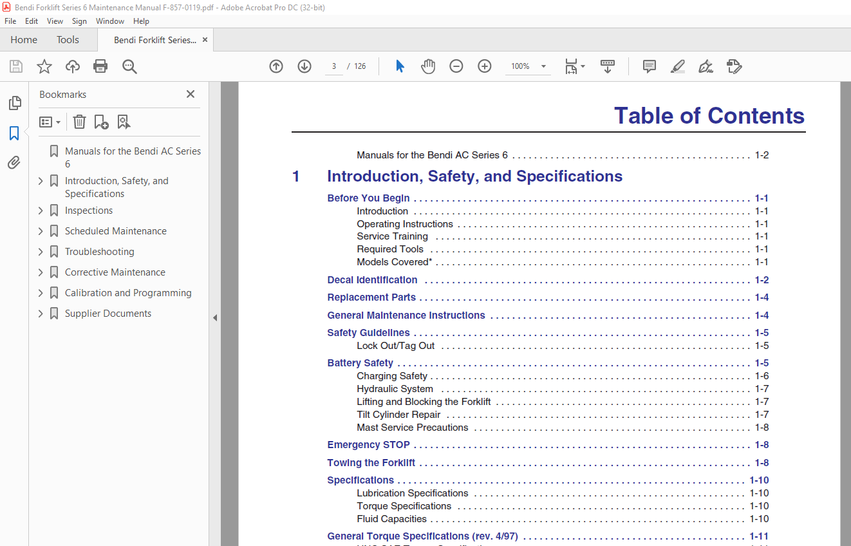
Task: Zoom in with the plus button
Action: 485,66
